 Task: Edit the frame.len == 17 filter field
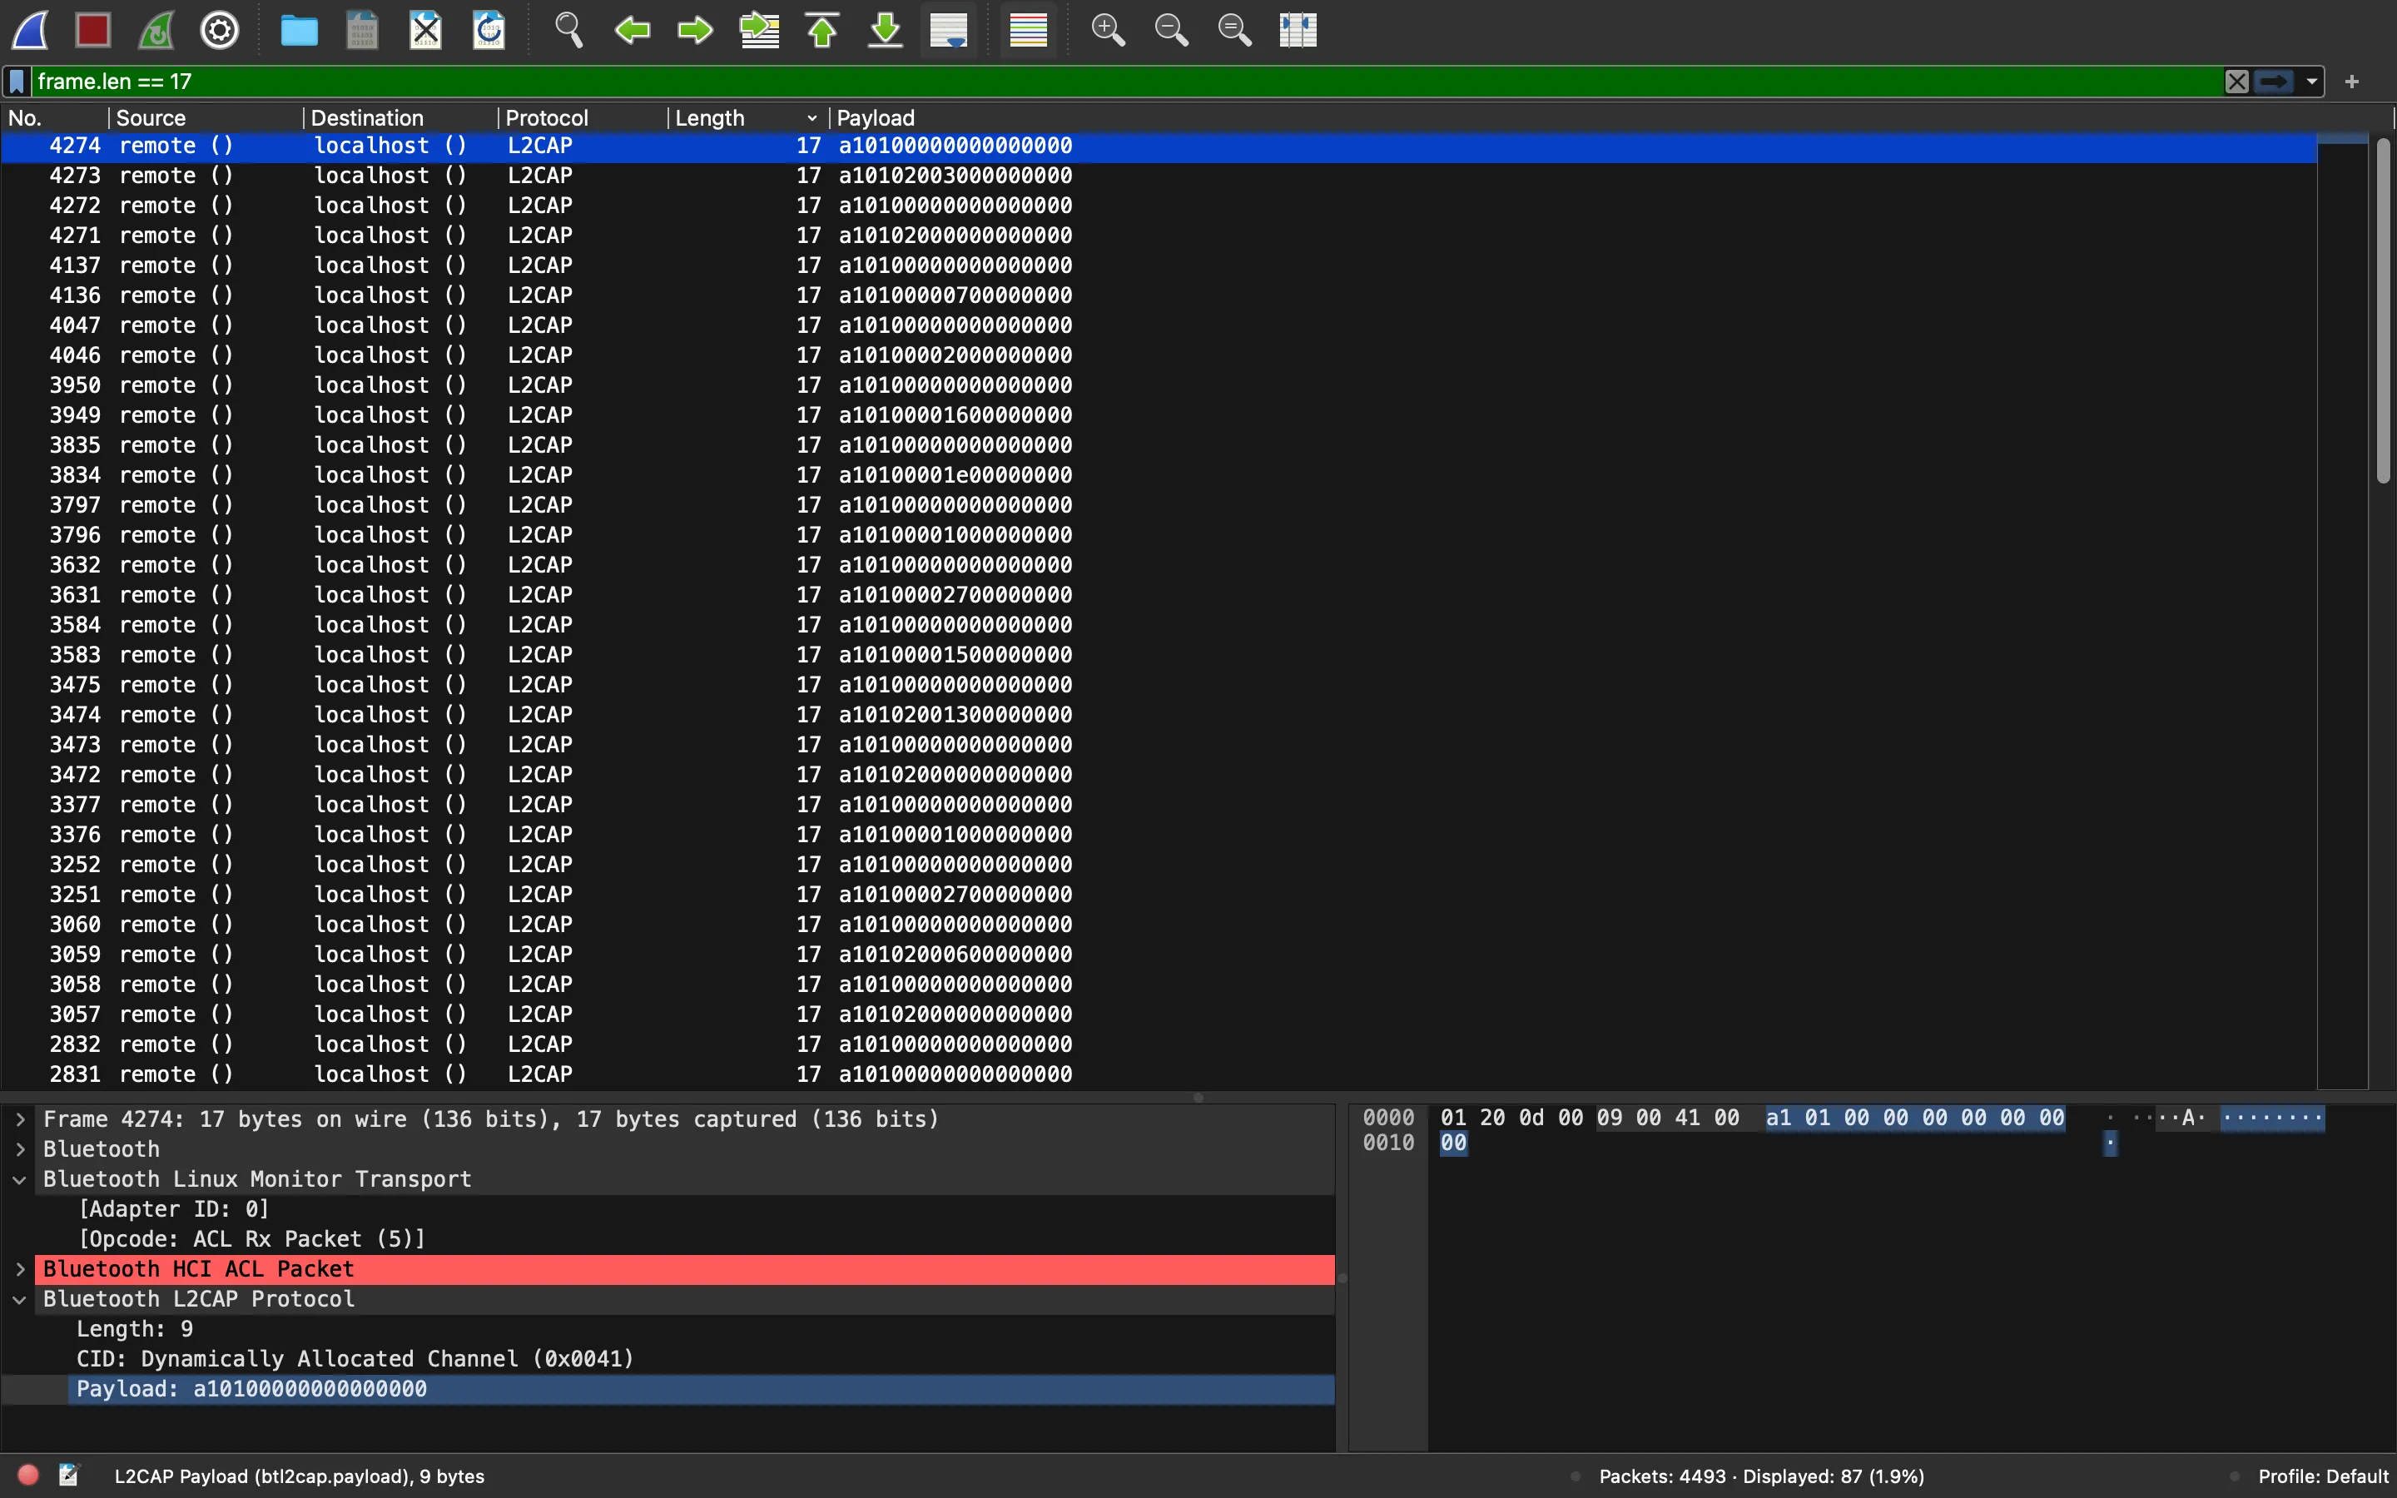(1127, 82)
